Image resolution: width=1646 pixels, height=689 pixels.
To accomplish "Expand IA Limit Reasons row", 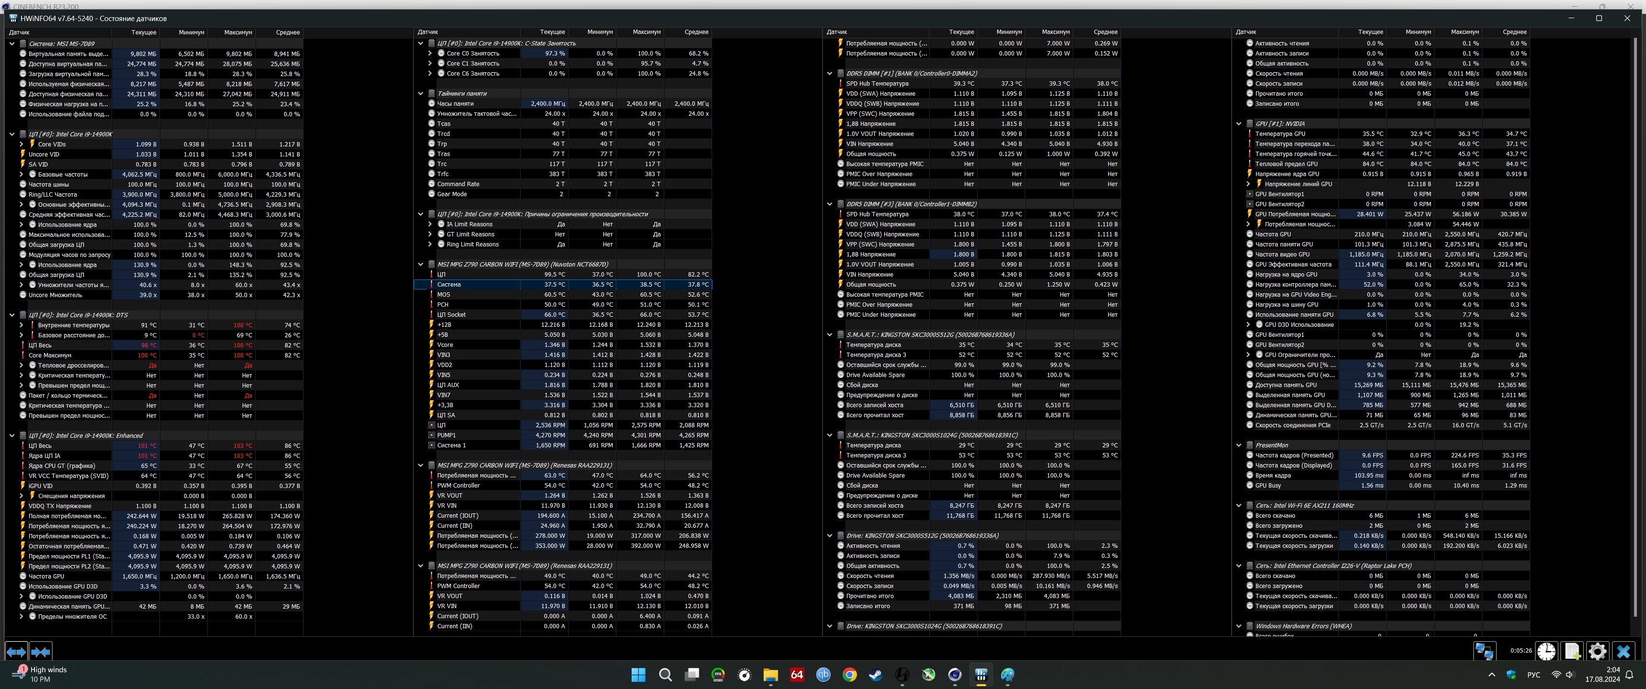I will click(430, 224).
